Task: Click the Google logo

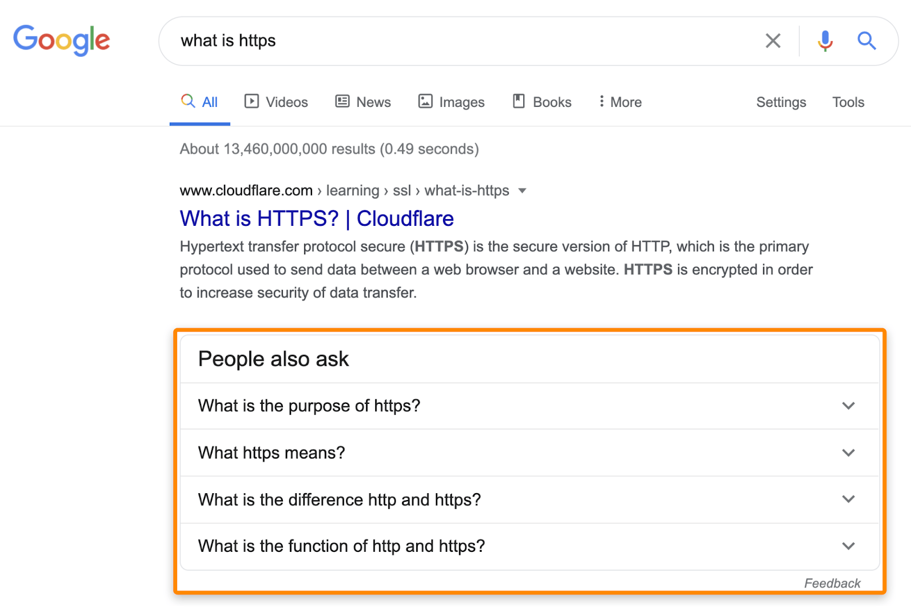Action: [61, 40]
